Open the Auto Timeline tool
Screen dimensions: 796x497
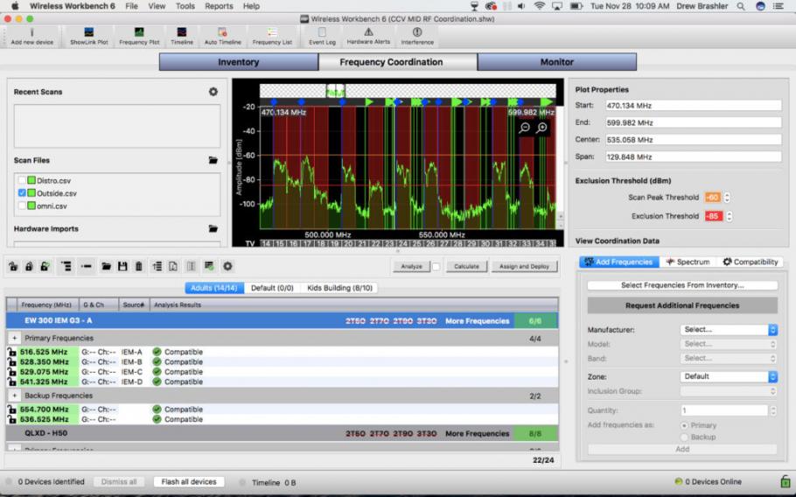coord(222,37)
